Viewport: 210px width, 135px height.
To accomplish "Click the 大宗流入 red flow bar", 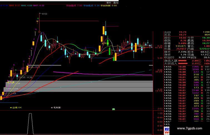I will tap(182, 63).
